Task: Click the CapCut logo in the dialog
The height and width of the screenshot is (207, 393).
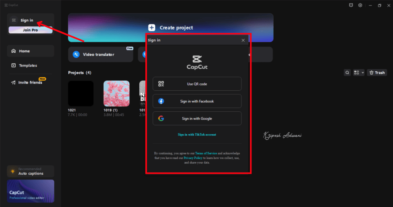Action: [x=197, y=62]
